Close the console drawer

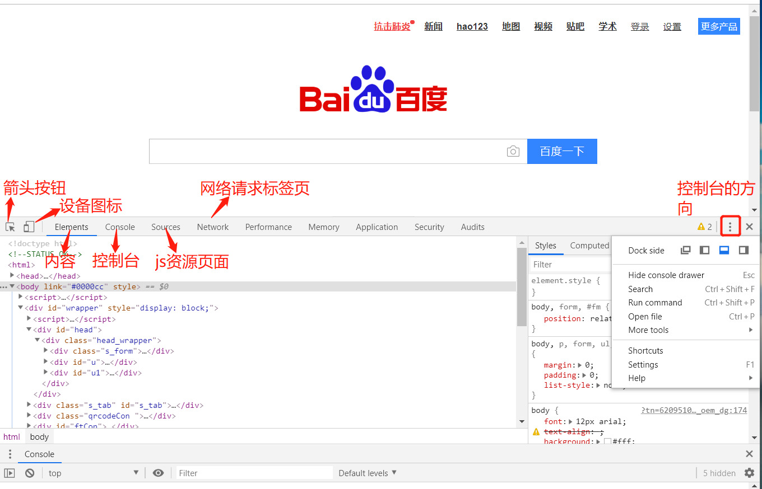[749, 454]
